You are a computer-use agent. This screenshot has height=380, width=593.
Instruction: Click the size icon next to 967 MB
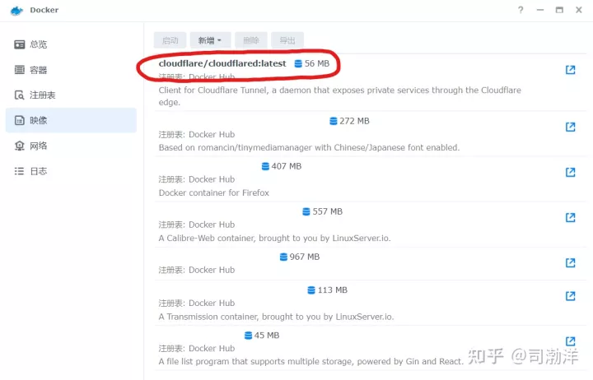[283, 257]
